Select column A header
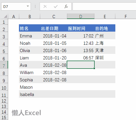The image size is (136, 120). [14, 16]
